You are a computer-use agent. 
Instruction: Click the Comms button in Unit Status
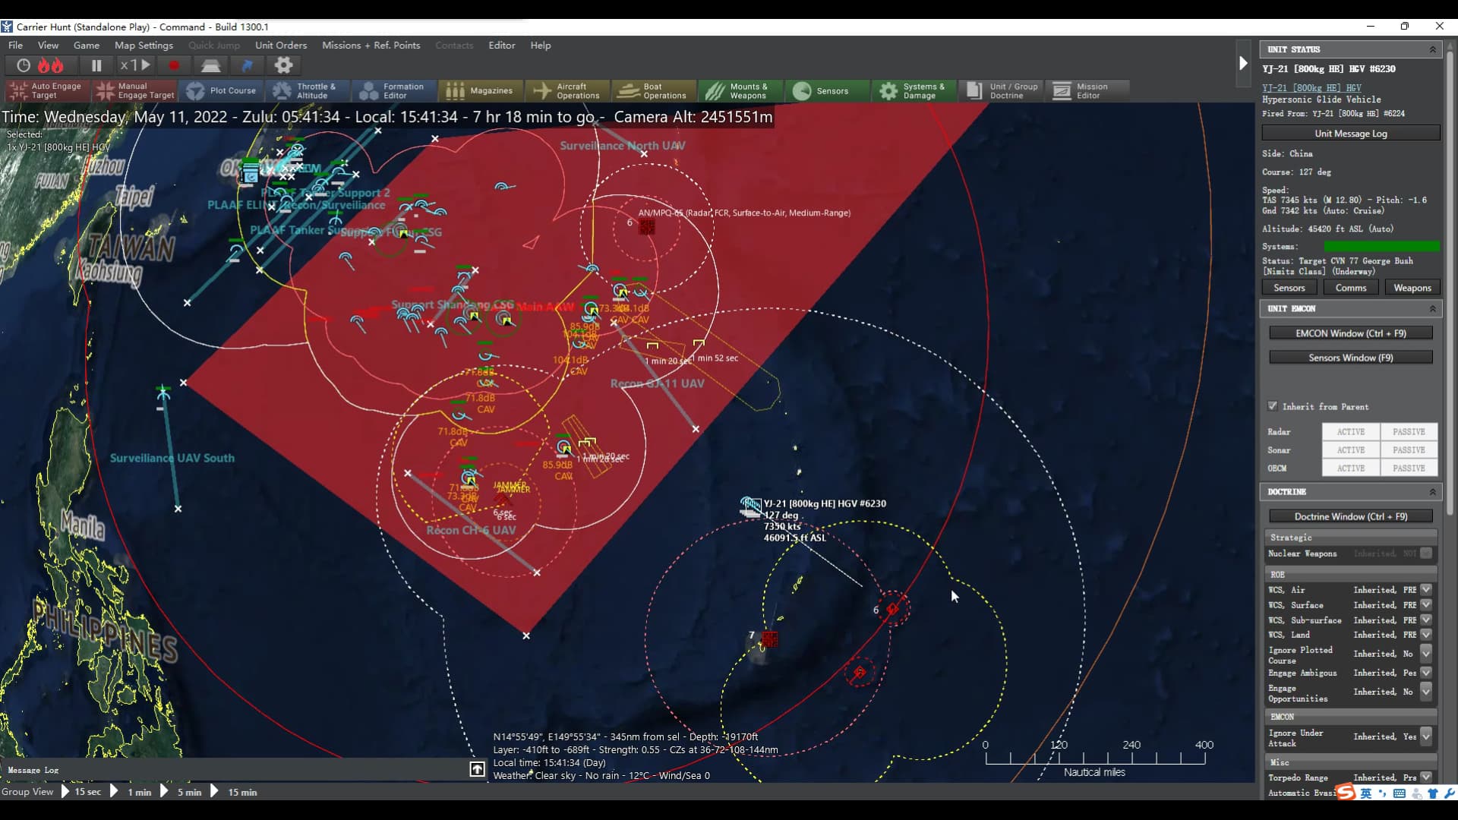tap(1350, 288)
